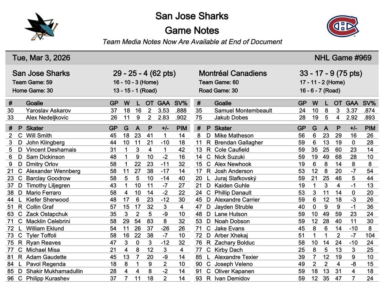Select Sharks Home Game: 30 text
Viewport: 384px width, 284px height.
33,91
